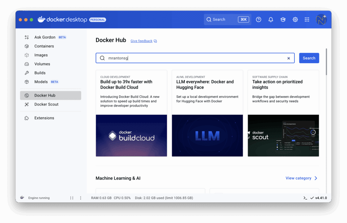Click the blue Search button
The height and width of the screenshot is (223, 347).
[309, 58]
